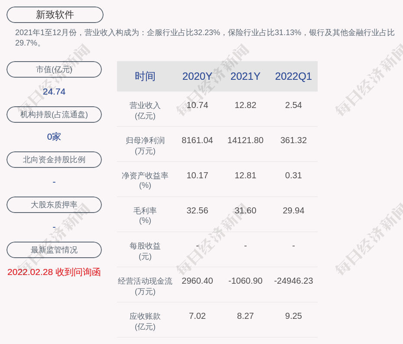Select the ROE value 0.31
Viewport: 403px width, 344px height.
(293, 176)
